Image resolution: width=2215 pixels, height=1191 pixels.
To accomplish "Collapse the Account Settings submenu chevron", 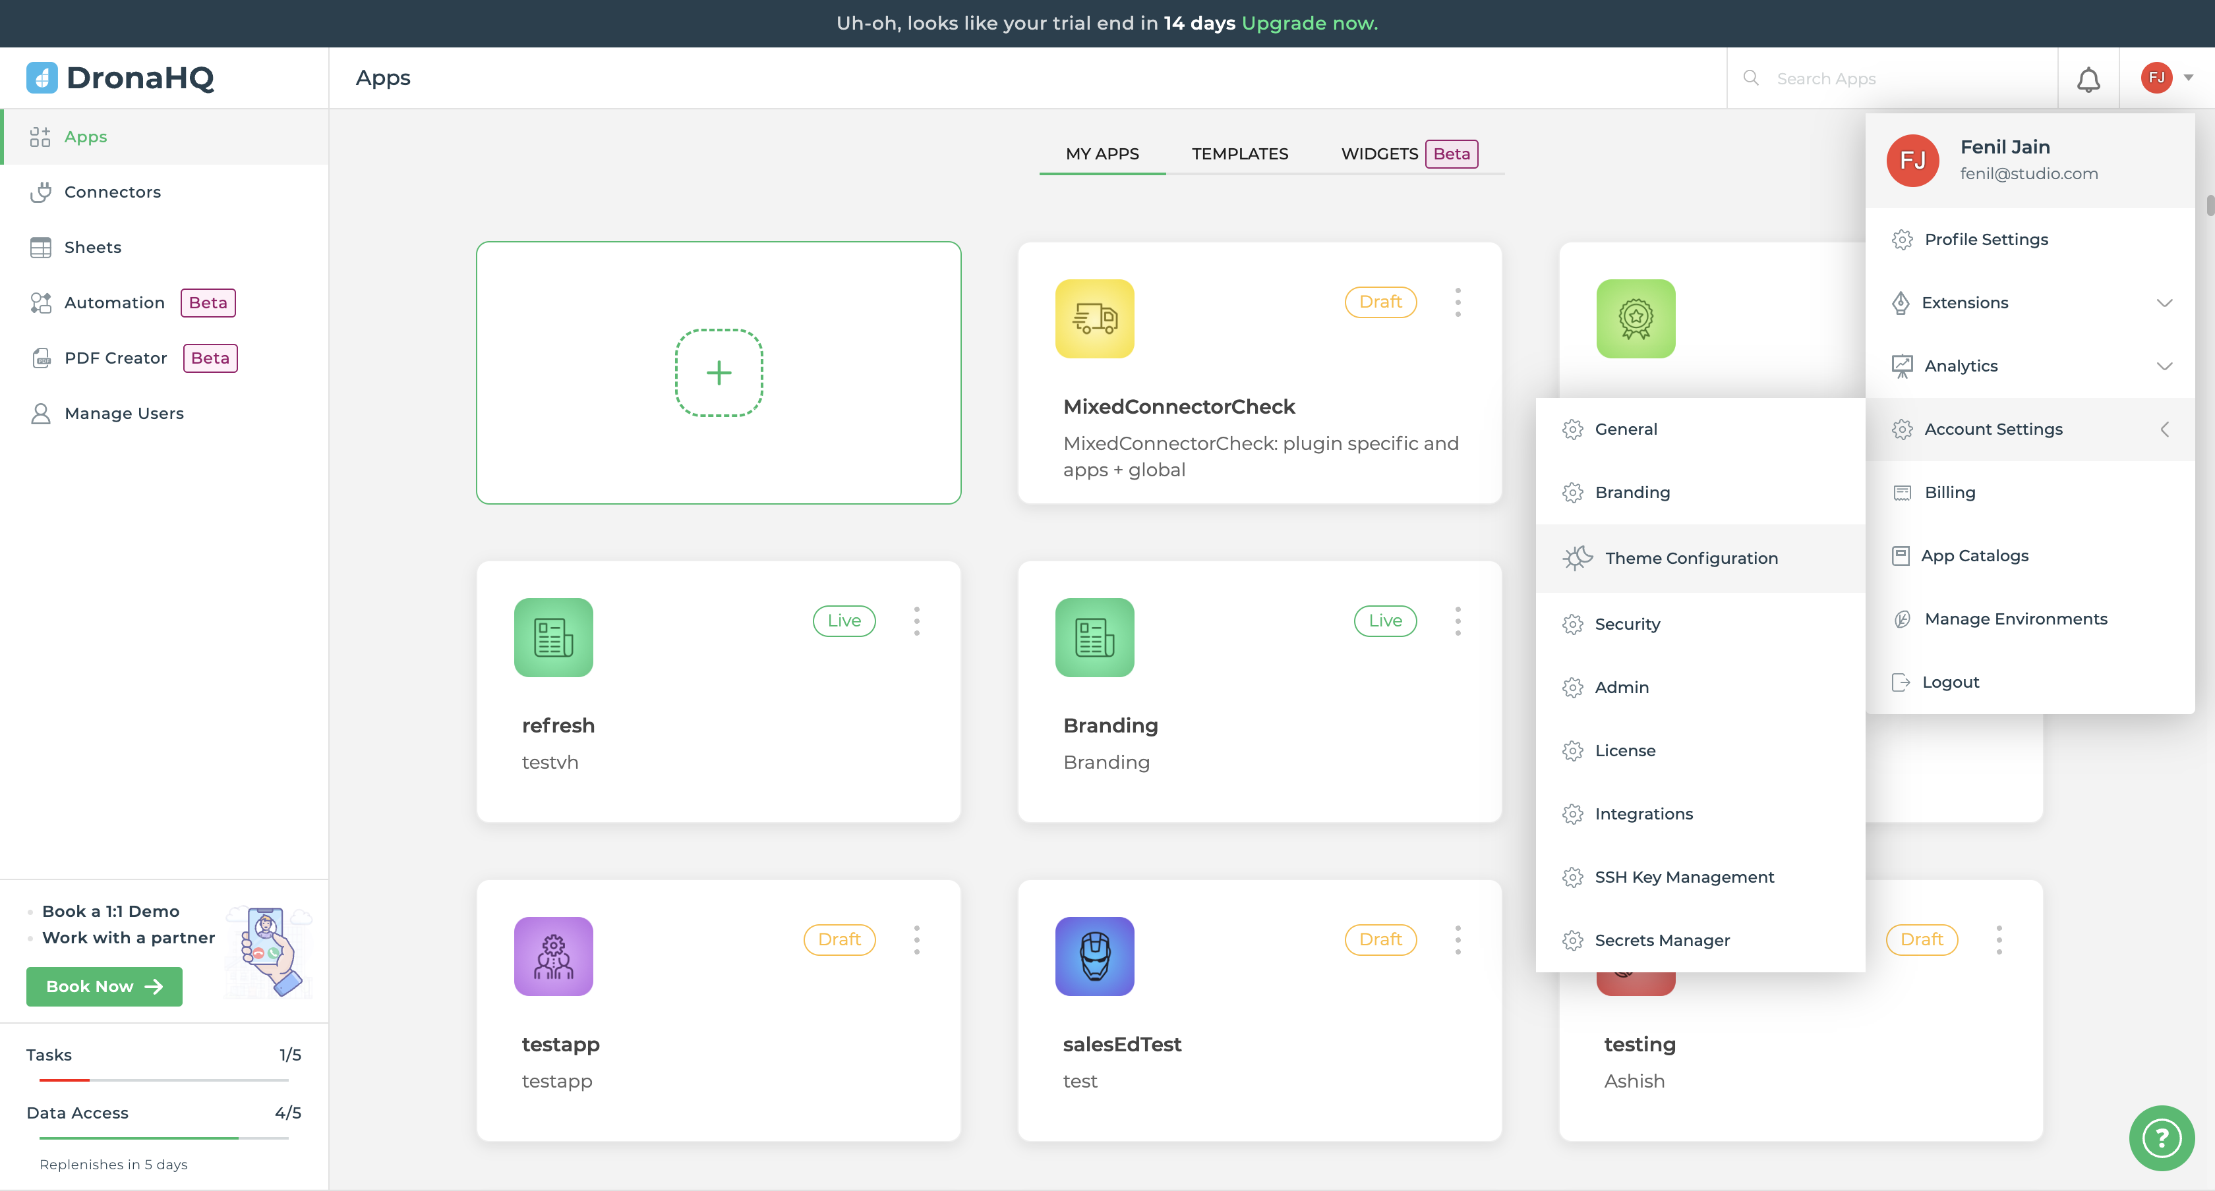I will [2164, 429].
